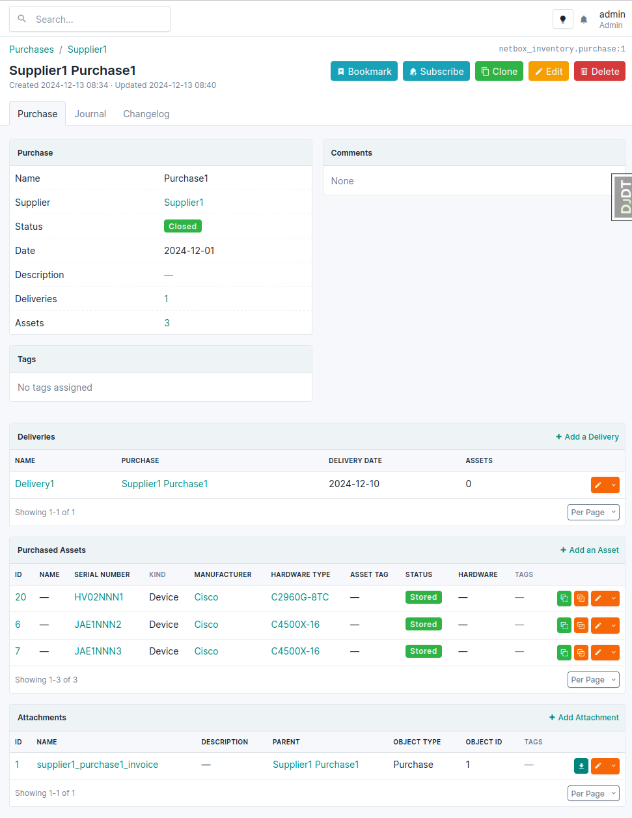
Task: Expand actions dropdown for asset HV02NNN1
Action: coord(613,598)
